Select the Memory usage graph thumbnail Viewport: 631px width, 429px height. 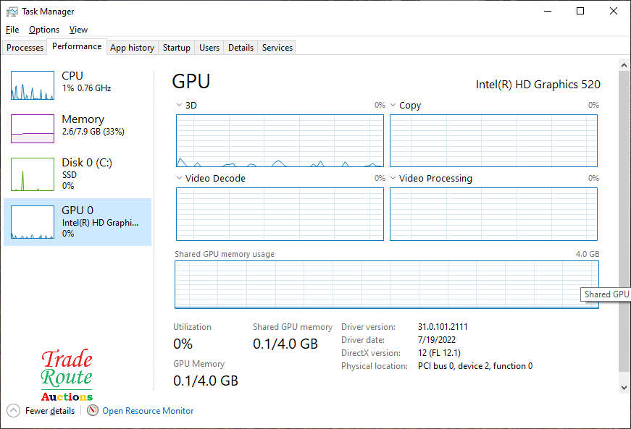click(33, 129)
